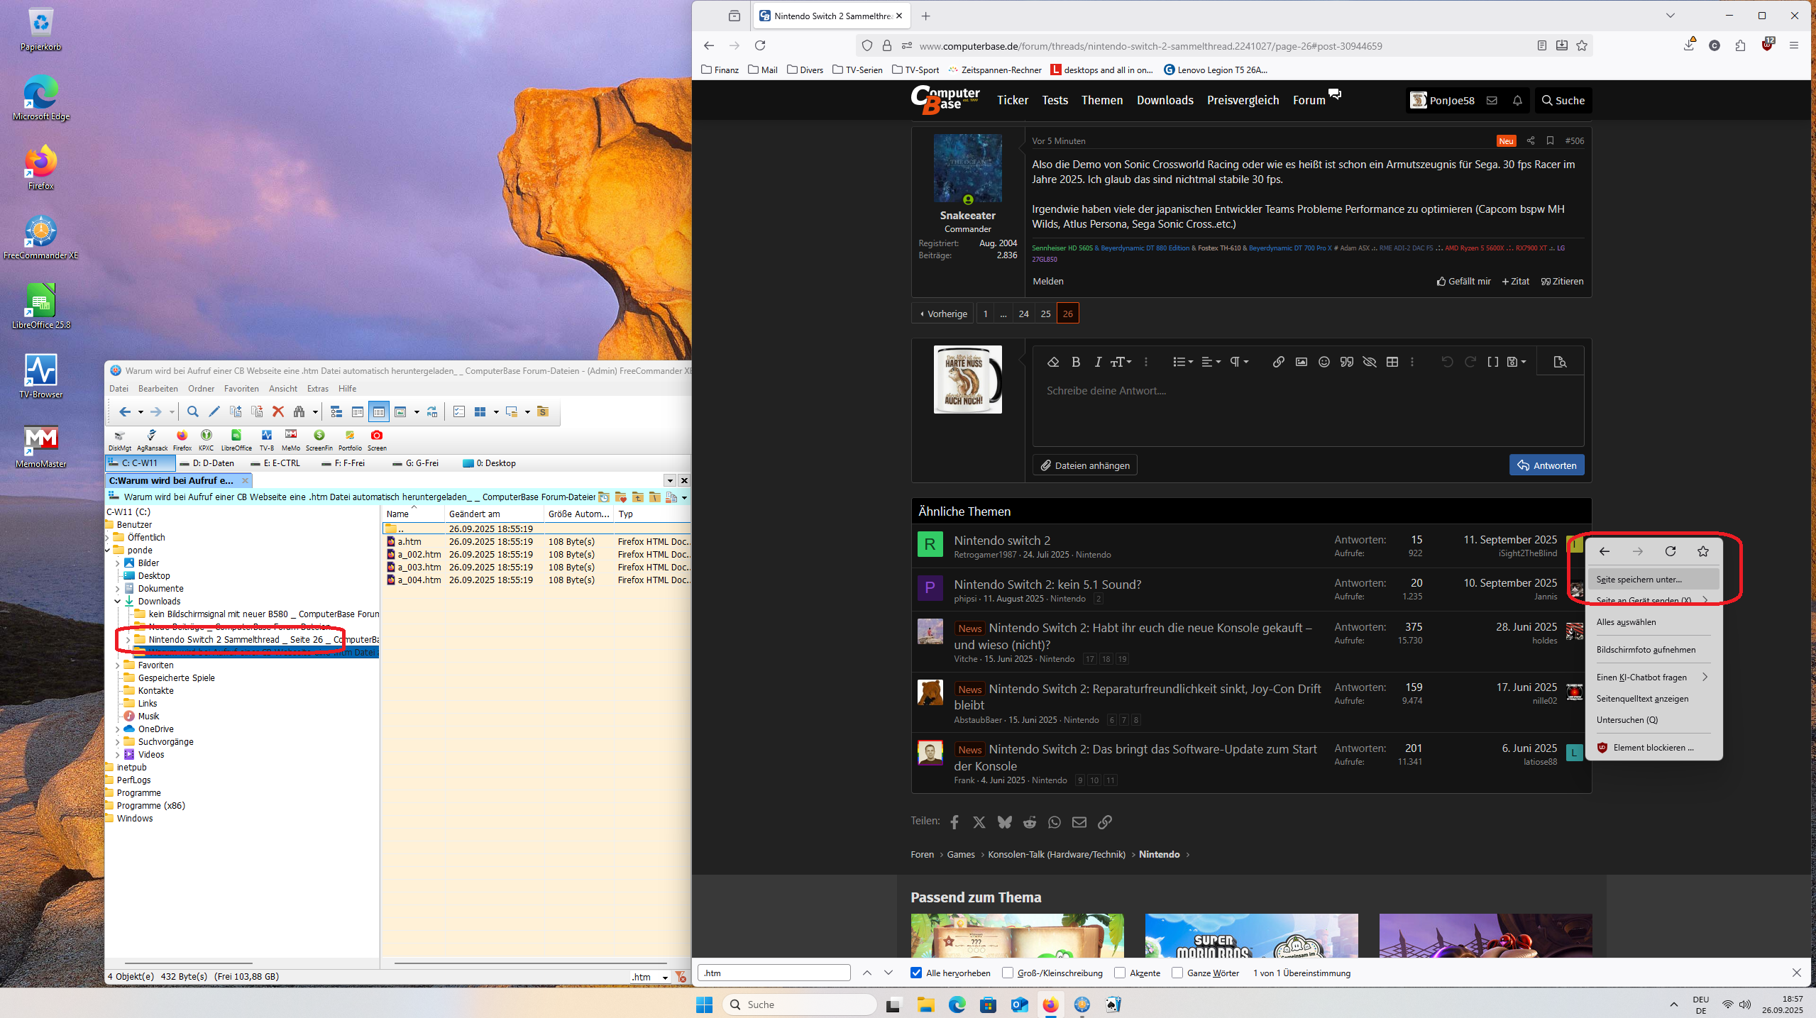
Task: Uncheck the Alle hervorheben checkbox
Action: pyautogui.click(x=916, y=973)
